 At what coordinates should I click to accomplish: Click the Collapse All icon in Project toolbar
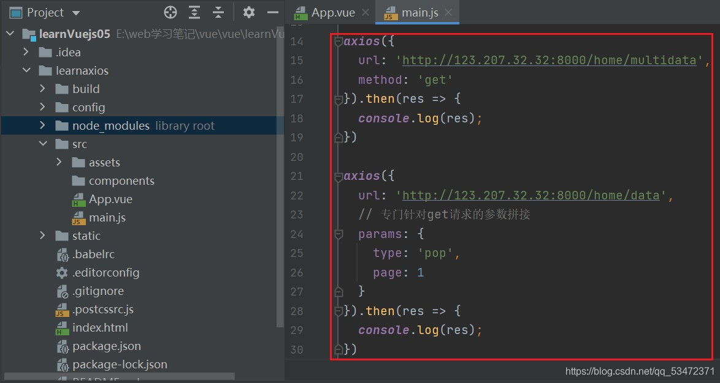(218, 13)
